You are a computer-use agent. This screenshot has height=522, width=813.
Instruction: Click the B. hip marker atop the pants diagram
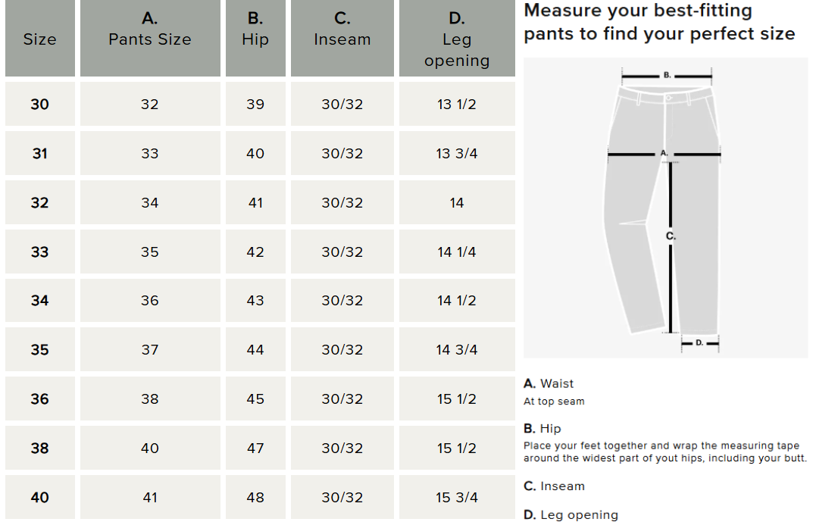click(x=667, y=75)
